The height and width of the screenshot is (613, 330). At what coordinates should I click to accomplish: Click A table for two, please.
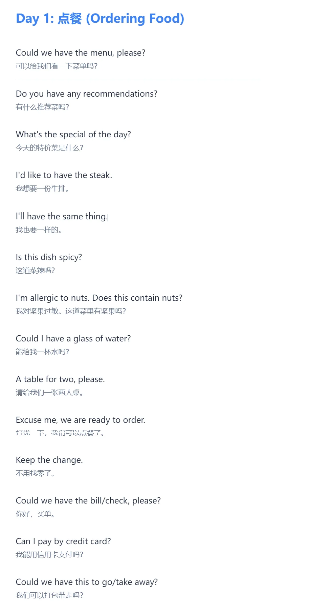(x=61, y=379)
